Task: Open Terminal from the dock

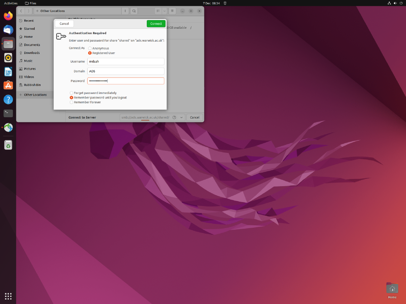Action: (8, 113)
